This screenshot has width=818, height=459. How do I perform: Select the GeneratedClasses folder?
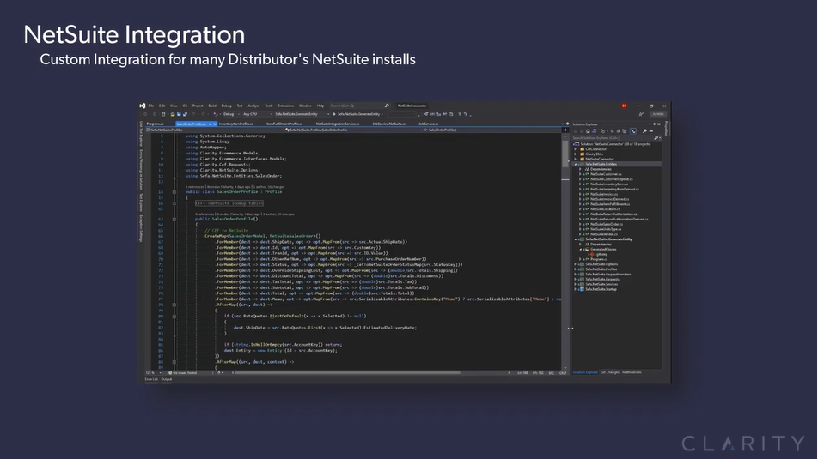(x=603, y=249)
